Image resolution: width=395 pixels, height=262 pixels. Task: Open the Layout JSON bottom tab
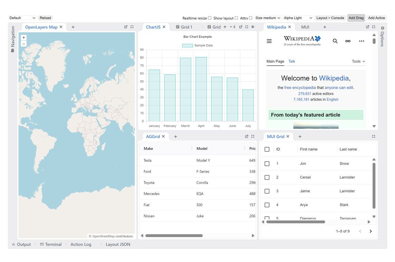click(118, 244)
